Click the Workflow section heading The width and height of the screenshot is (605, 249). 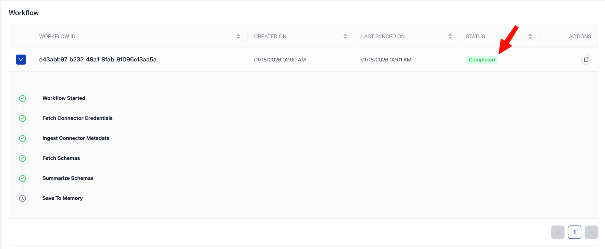point(24,13)
